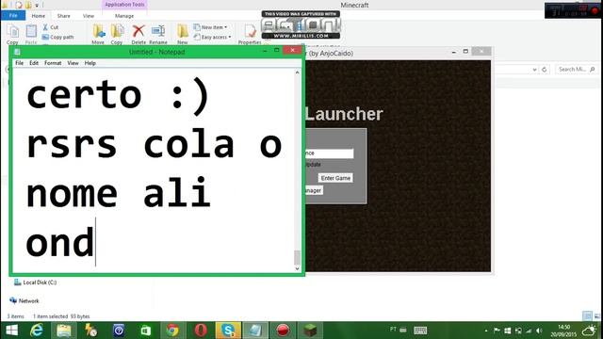The width and height of the screenshot is (603, 339).
Task: Open Google Chrome from the taskbar
Action: tap(172, 331)
